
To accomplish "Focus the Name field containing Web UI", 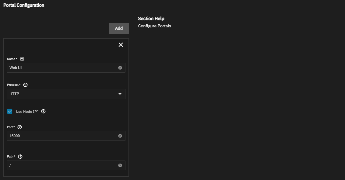I will coord(61,68).
